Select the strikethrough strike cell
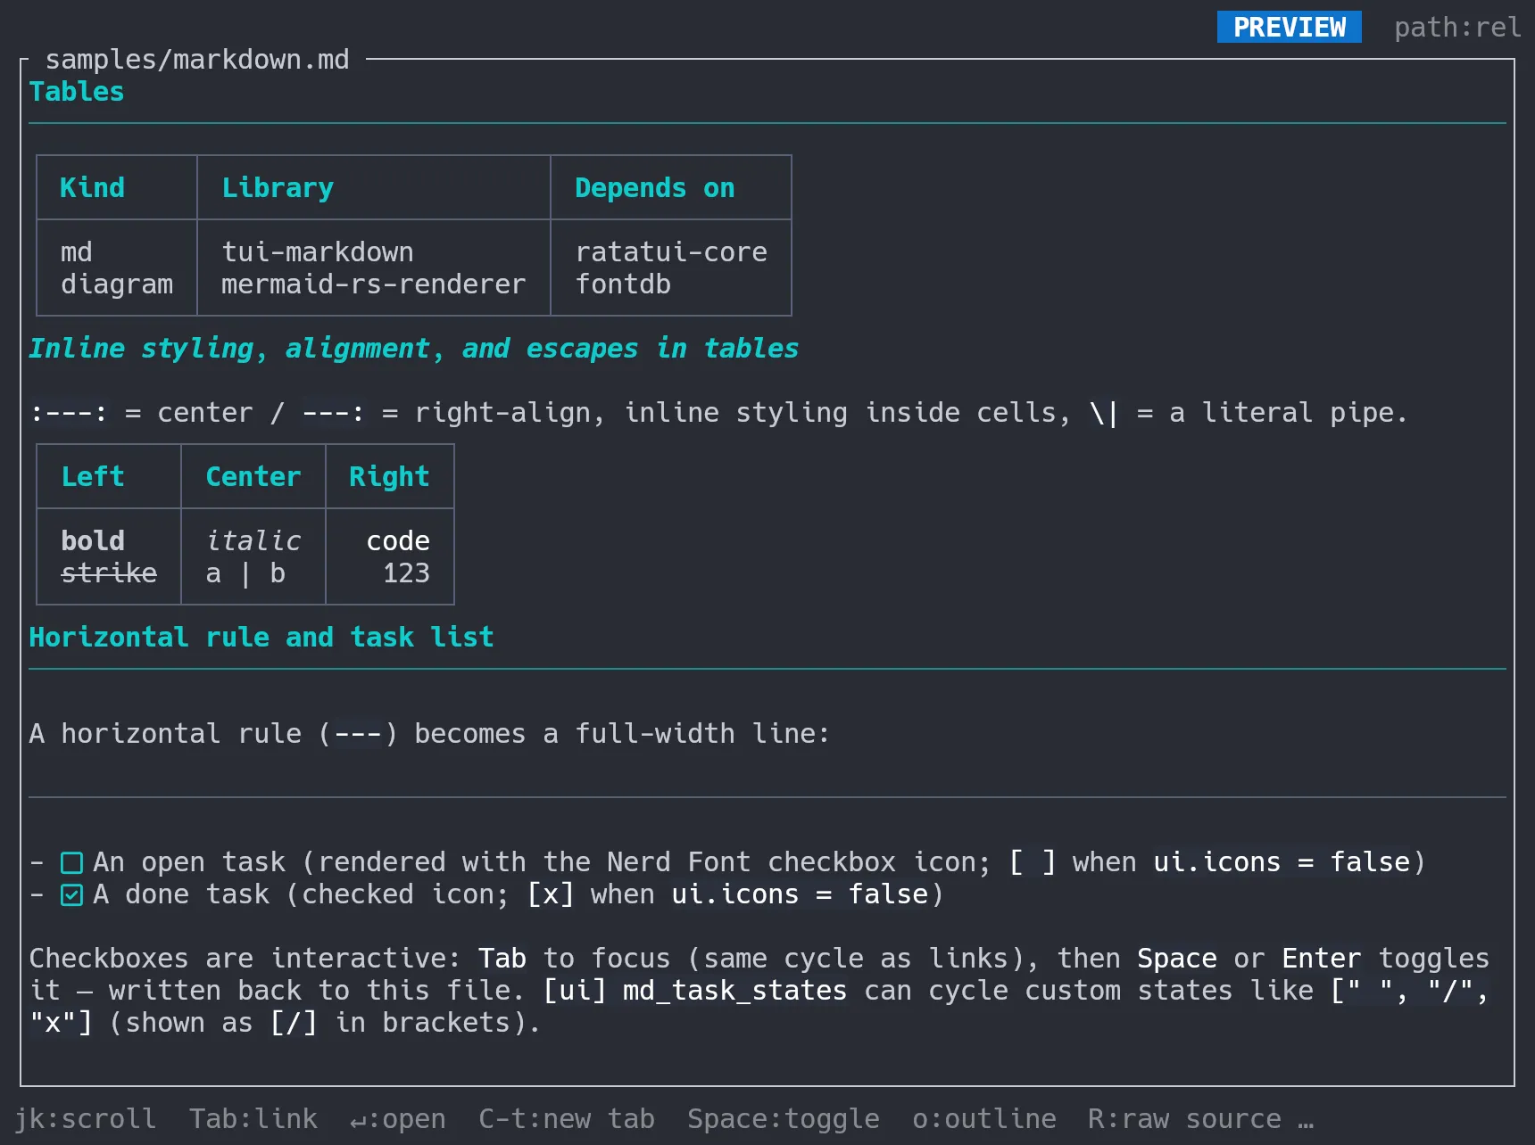1535x1145 pixels. [109, 572]
